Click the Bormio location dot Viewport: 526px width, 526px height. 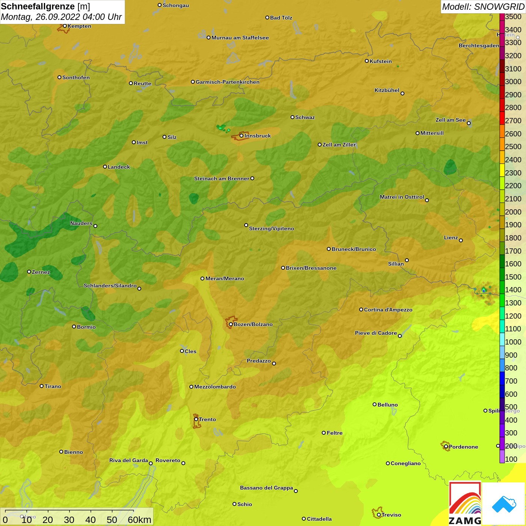pos(74,326)
